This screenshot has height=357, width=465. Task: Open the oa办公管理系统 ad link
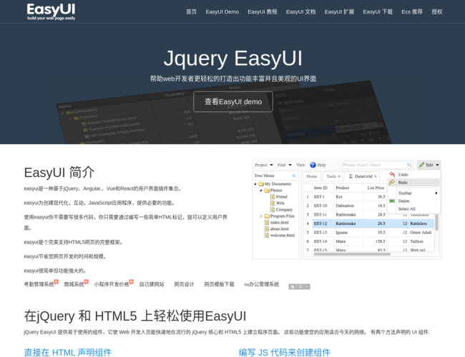261,284
